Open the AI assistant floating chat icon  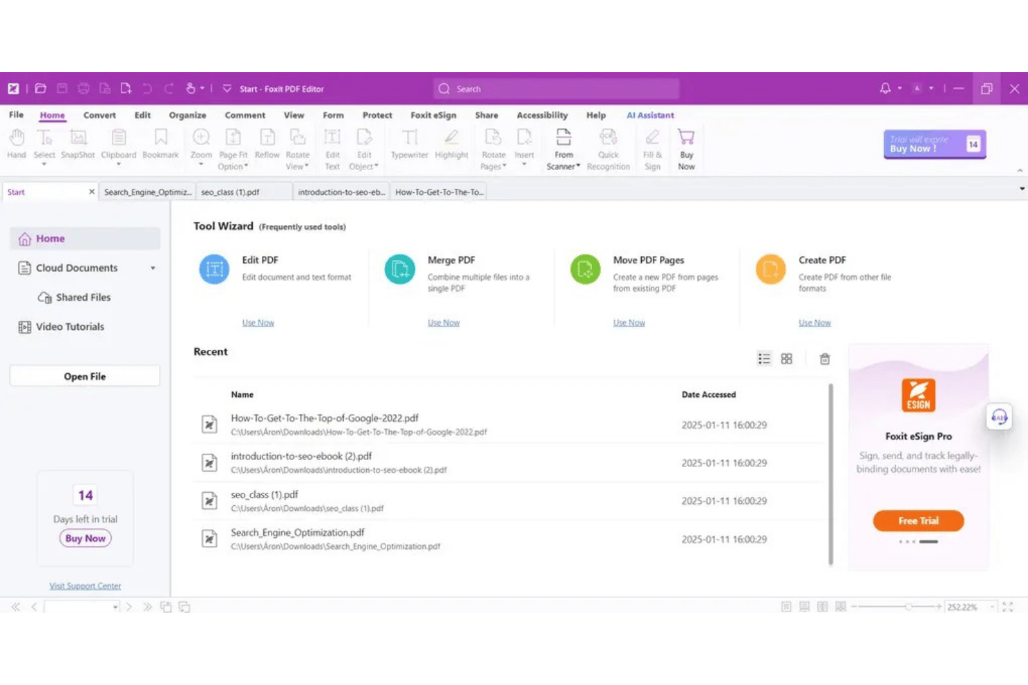coord(999,417)
